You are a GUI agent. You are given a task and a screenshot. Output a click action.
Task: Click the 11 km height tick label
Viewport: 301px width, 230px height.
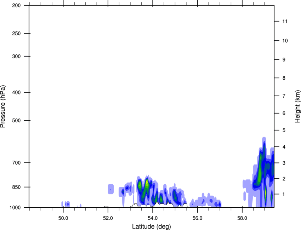pyautogui.click(x=284, y=22)
